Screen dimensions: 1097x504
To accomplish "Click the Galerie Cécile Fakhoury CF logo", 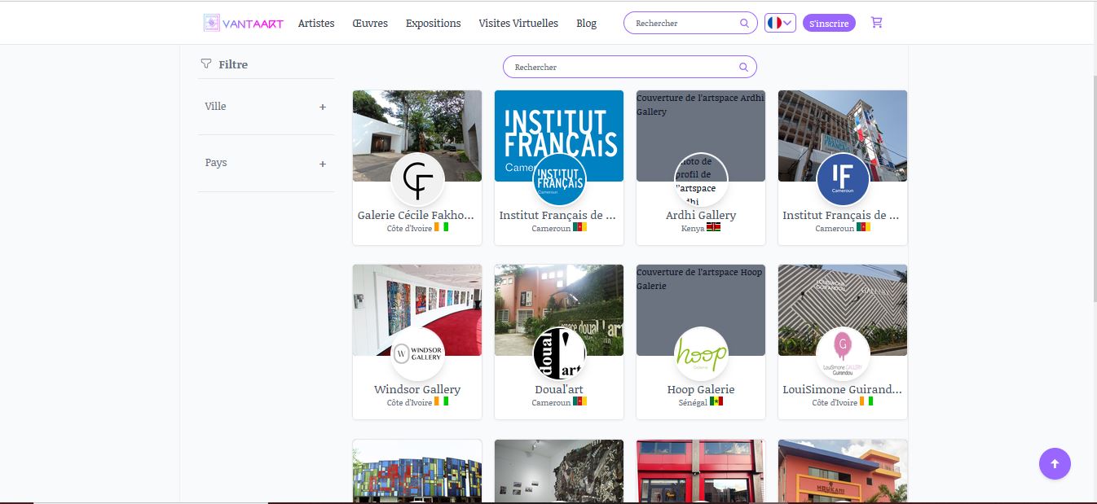I will click(417, 179).
